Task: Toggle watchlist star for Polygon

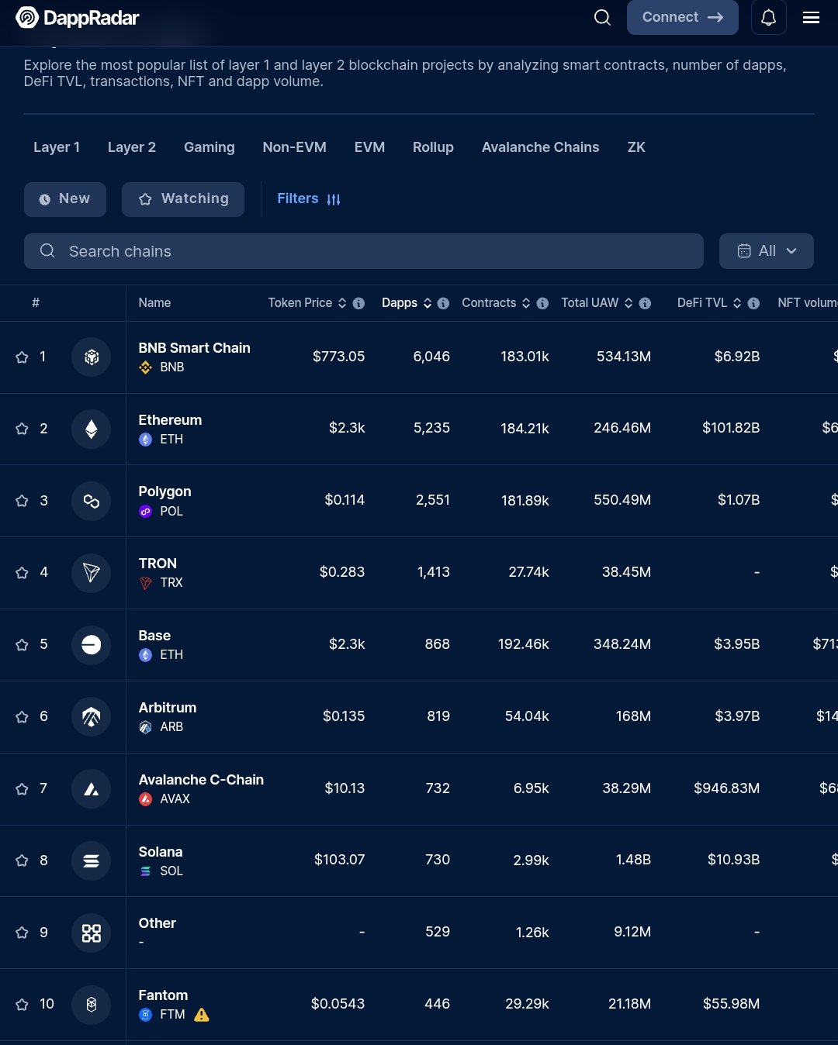Action: pyautogui.click(x=22, y=501)
